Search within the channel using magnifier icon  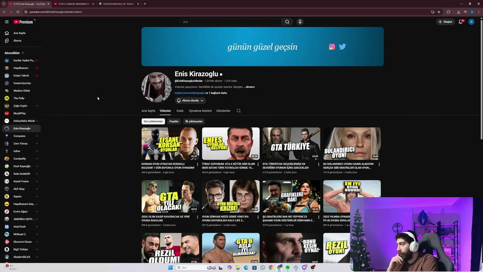pos(238,111)
